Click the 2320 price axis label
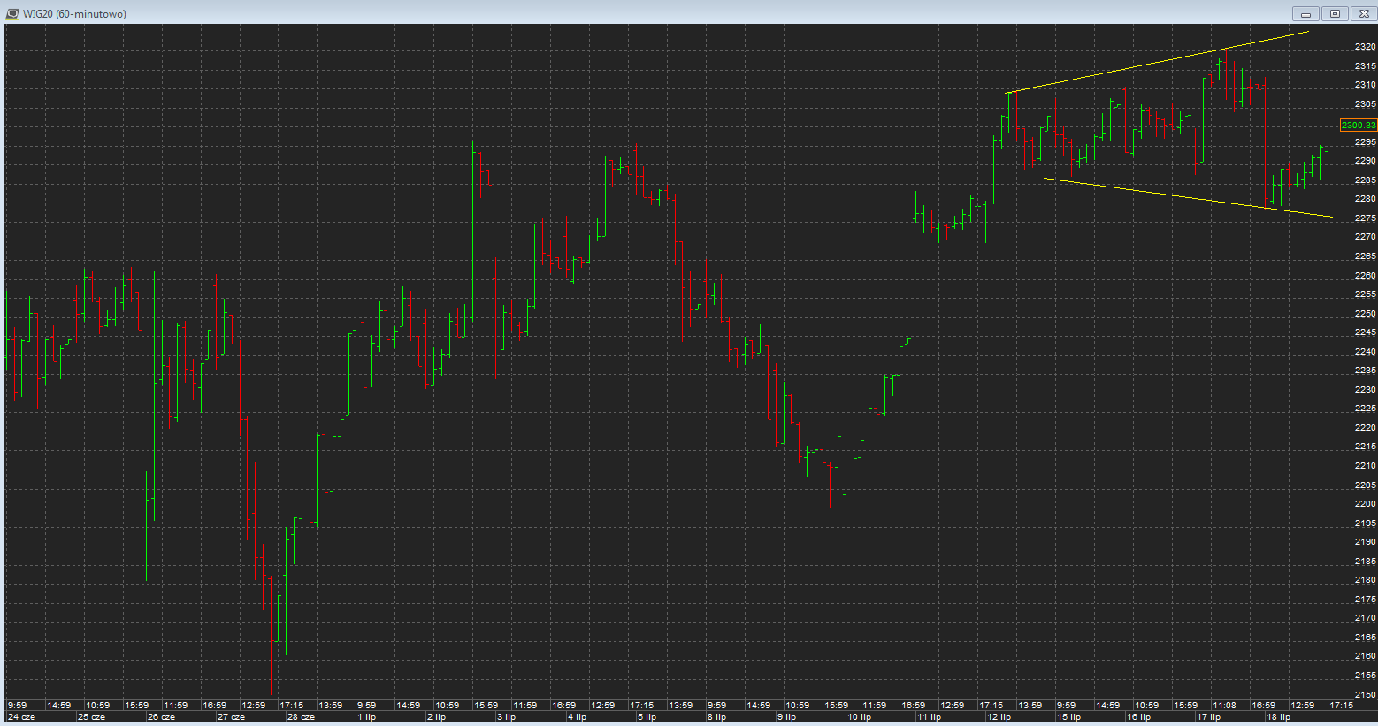 tap(1365, 47)
